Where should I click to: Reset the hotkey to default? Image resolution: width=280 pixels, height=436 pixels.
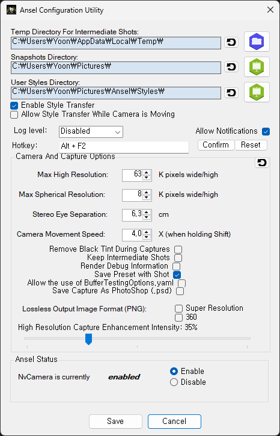(x=251, y=145)
